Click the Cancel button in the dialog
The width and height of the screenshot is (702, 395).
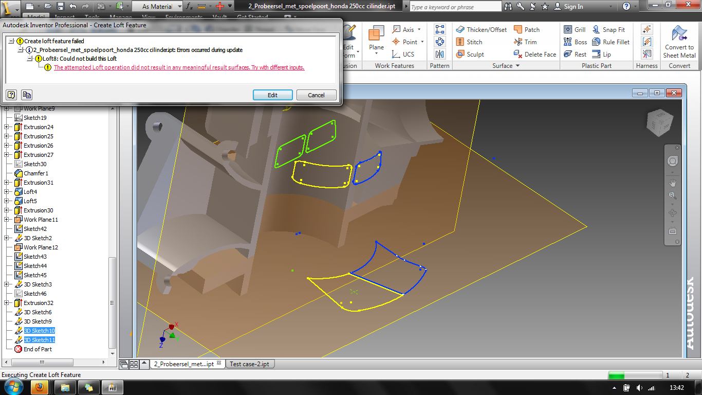coord(316,95)
